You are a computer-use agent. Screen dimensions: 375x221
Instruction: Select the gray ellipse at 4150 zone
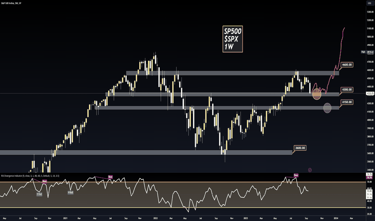[328, 108]
